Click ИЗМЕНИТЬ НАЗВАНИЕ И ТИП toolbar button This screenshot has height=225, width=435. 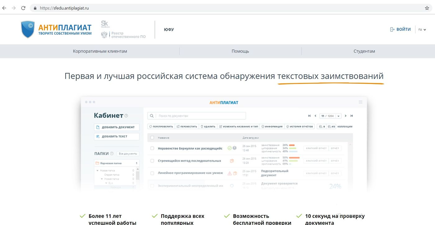coord(239,126)
